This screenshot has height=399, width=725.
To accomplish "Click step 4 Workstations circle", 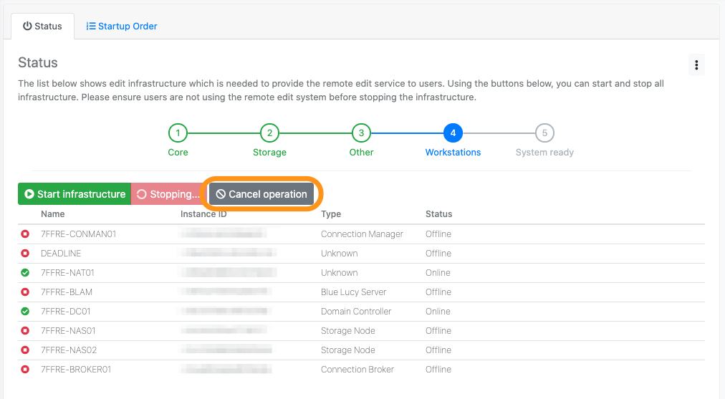I will (x=453, y=133).
